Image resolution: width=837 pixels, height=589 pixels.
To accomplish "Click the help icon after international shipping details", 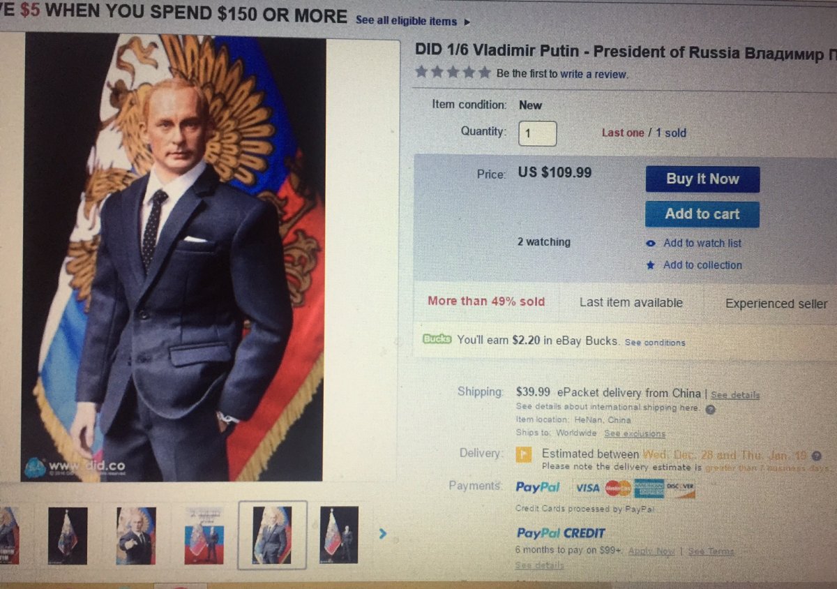I will tap(710, 409).
